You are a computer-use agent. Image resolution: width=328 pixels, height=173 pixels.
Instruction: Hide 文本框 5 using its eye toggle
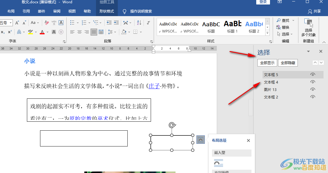pos(313,75)
